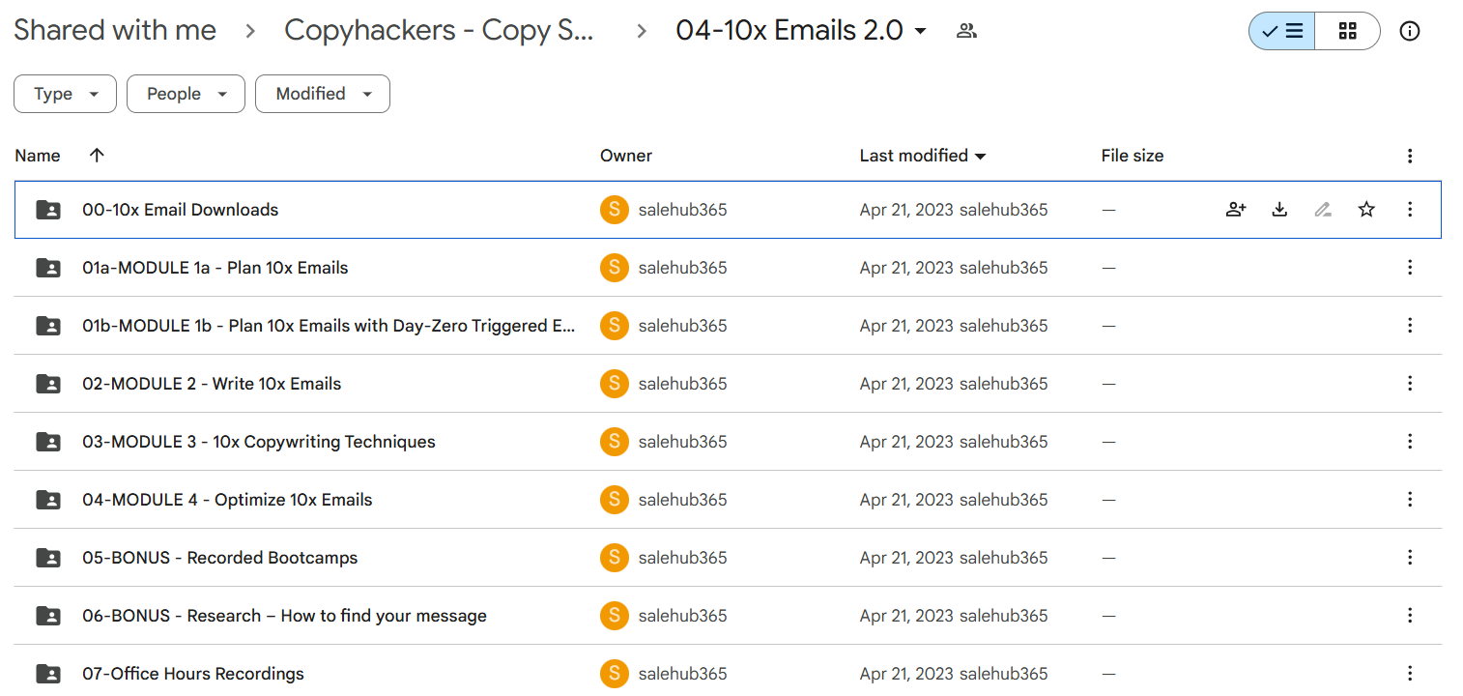Image resolution: width=1463 pixels, height=696 pixels.
Task: Click Apr 21, 2023 date in 01a-MODULE 1a row
Action: click(906, 268)
